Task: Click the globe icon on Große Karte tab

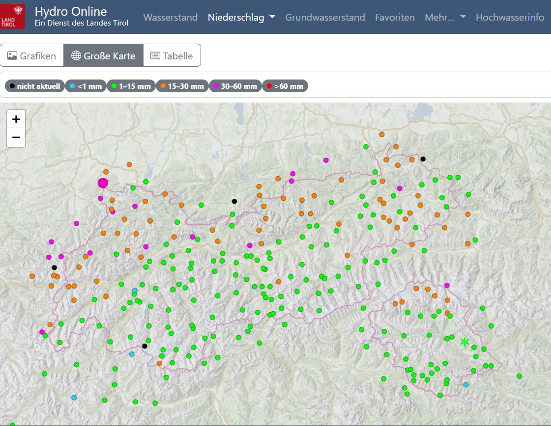Action: coord(76,55)
